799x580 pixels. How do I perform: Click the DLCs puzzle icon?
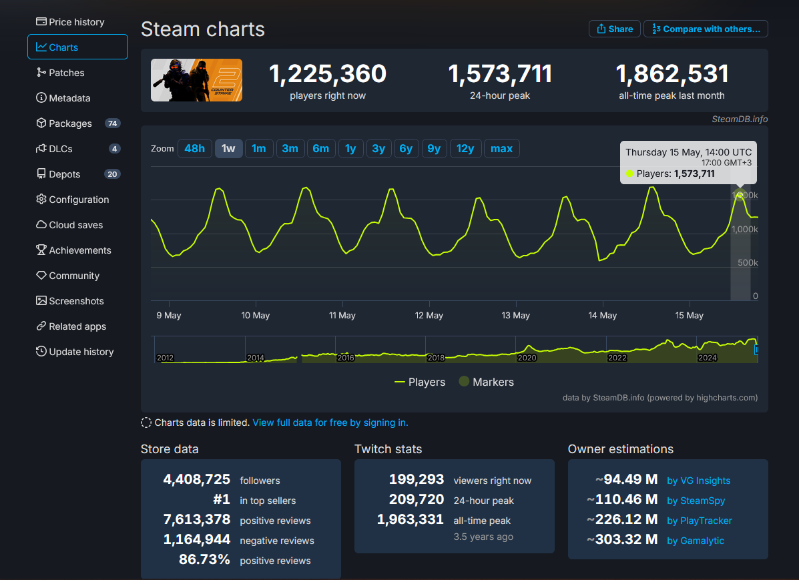pos(41,148)
